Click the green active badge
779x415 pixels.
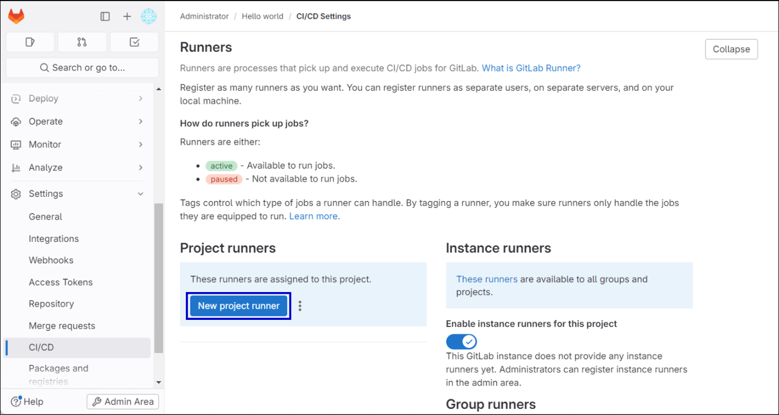[221, 166]
